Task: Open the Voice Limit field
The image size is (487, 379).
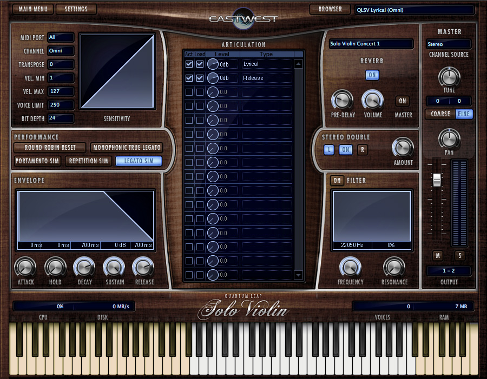Action: tap(61, 105)
